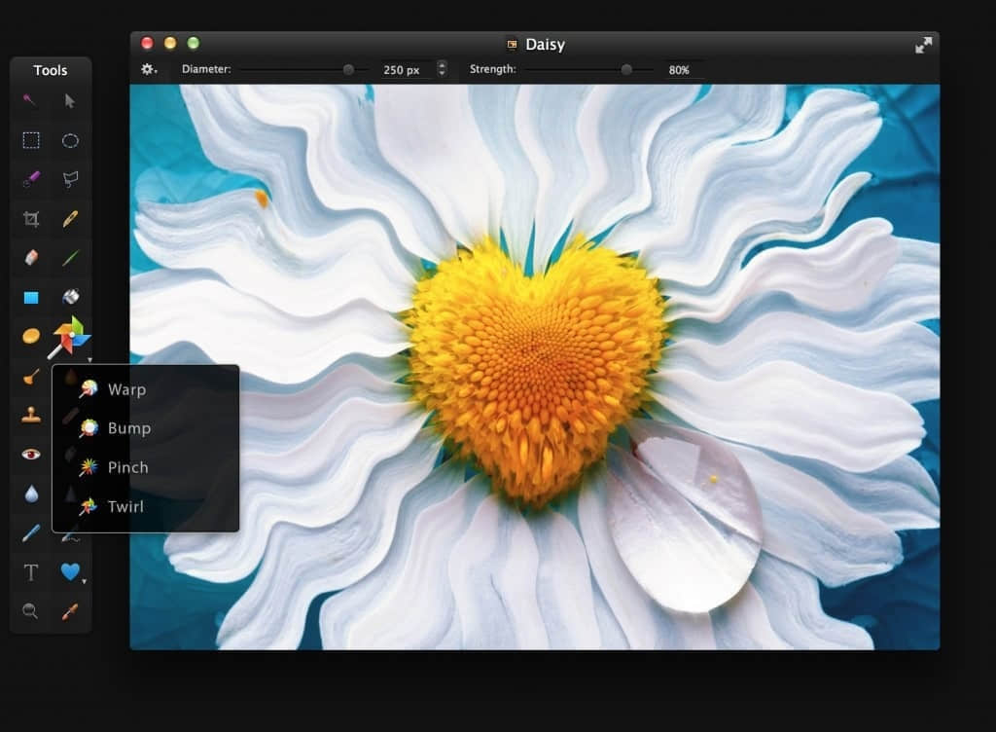Select the Eraser tool
996x732 pixels.
pos(31,257)
